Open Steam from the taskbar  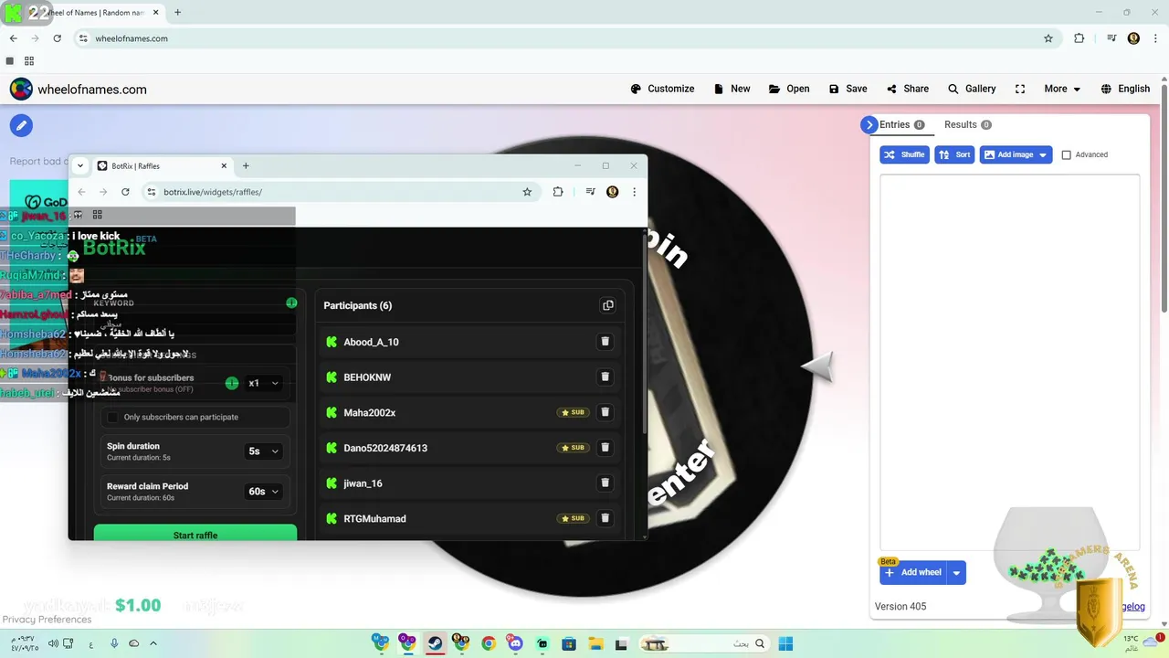pos(435,643)
